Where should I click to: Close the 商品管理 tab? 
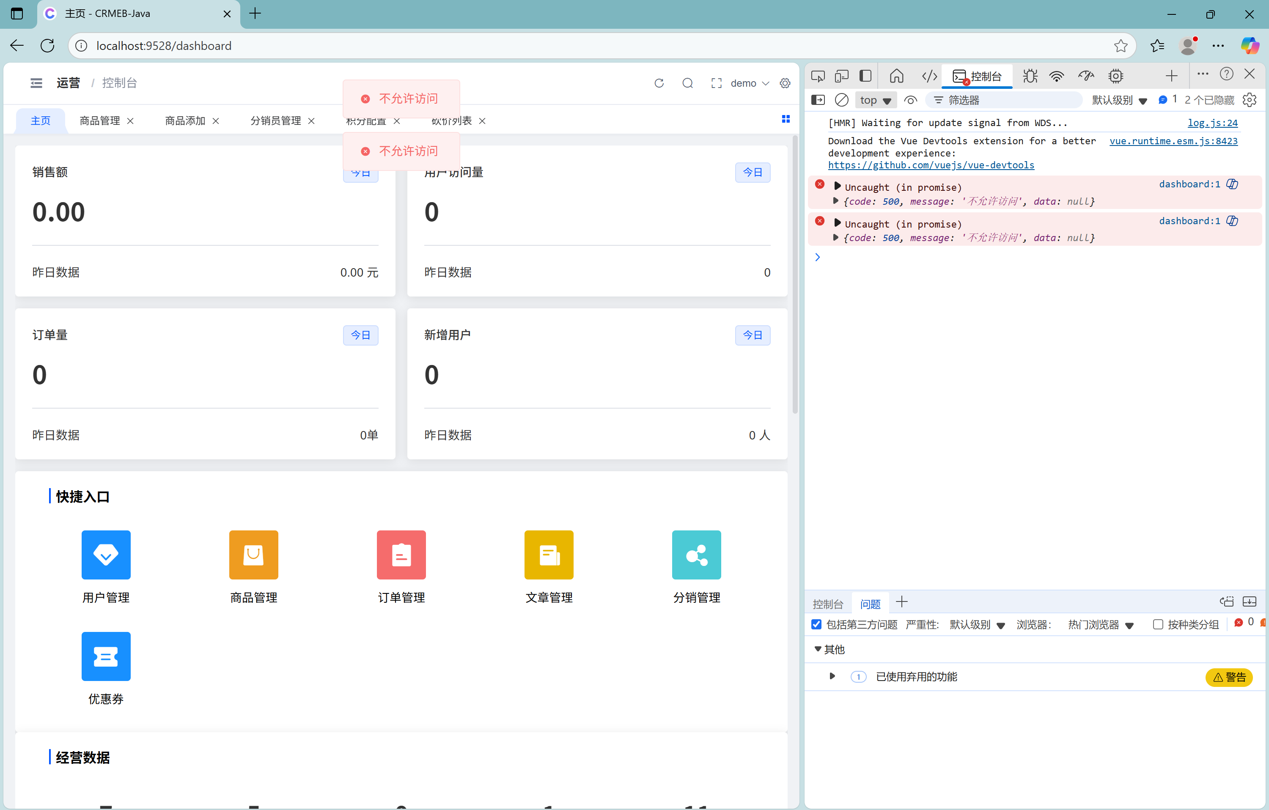pos(130,121)
